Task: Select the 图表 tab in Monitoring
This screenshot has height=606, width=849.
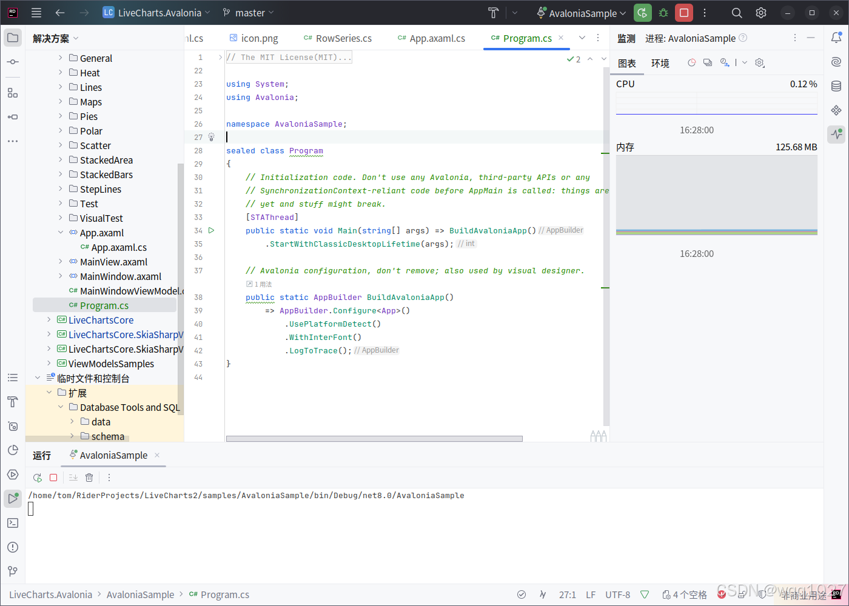Action: [627, 63]
